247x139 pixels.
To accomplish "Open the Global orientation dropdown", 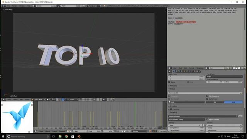I will coord(74,100).
